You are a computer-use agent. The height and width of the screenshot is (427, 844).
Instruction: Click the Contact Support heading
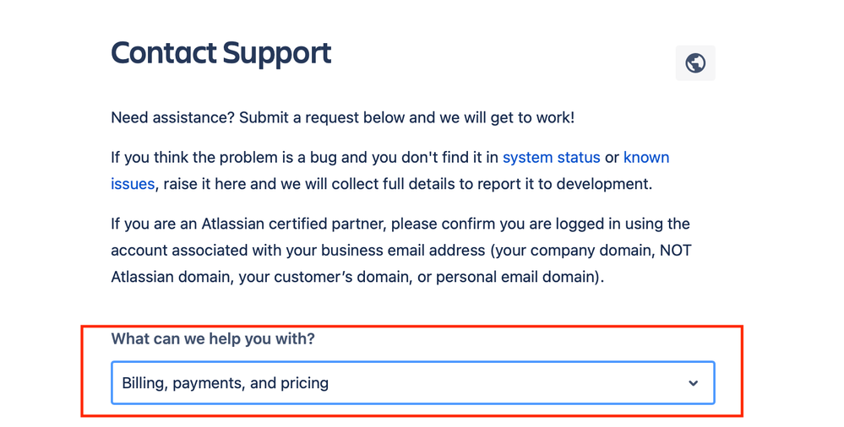[x=221, y=54]
